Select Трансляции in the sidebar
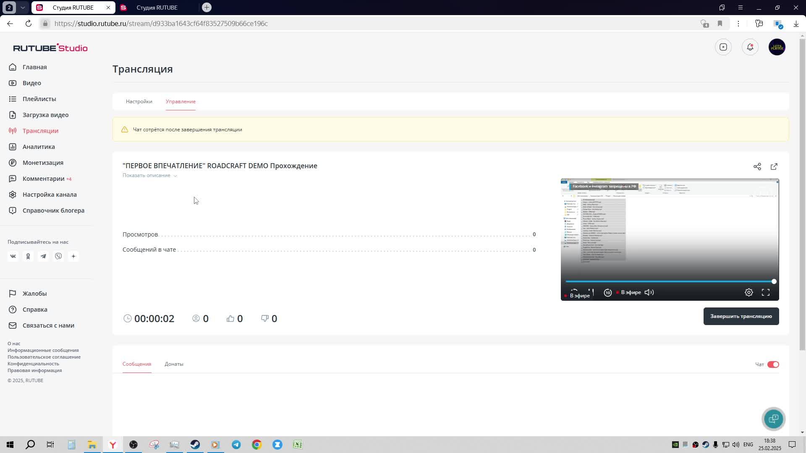The width and height of the screenshot is (806, 453). (40, 131)
